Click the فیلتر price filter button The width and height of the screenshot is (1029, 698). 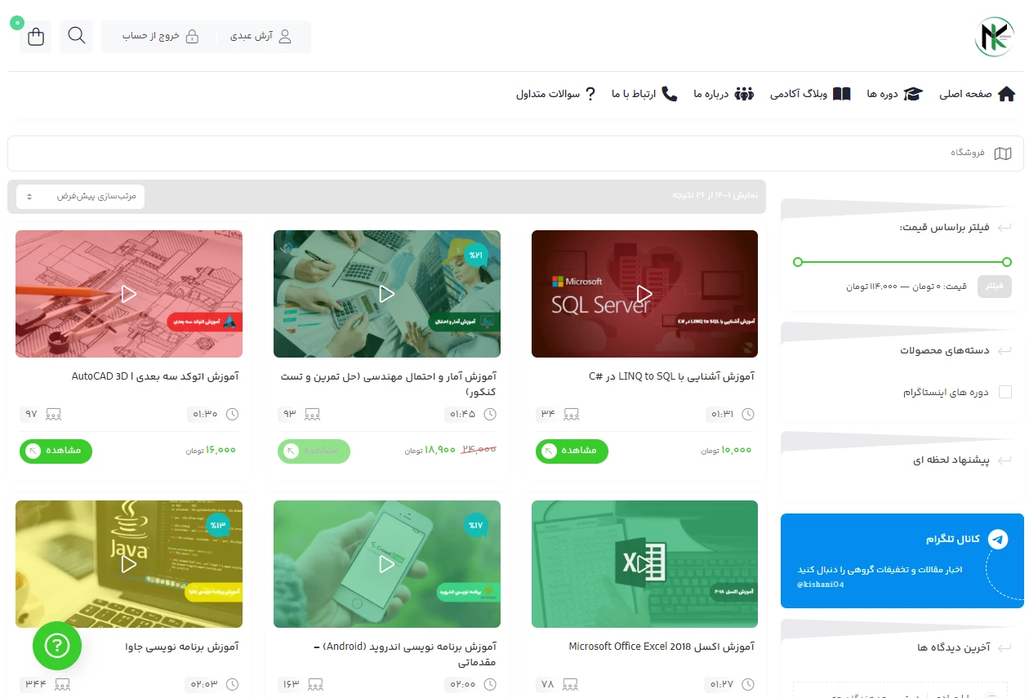tap(995, 287)
